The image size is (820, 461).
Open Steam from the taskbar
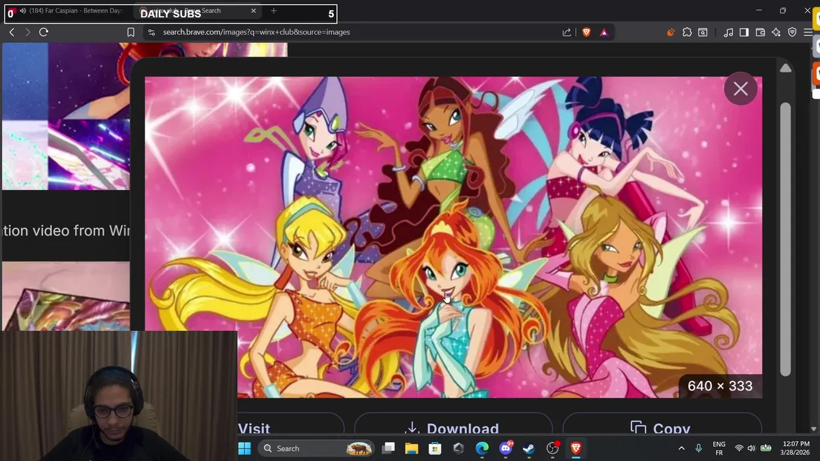point(529,448)
